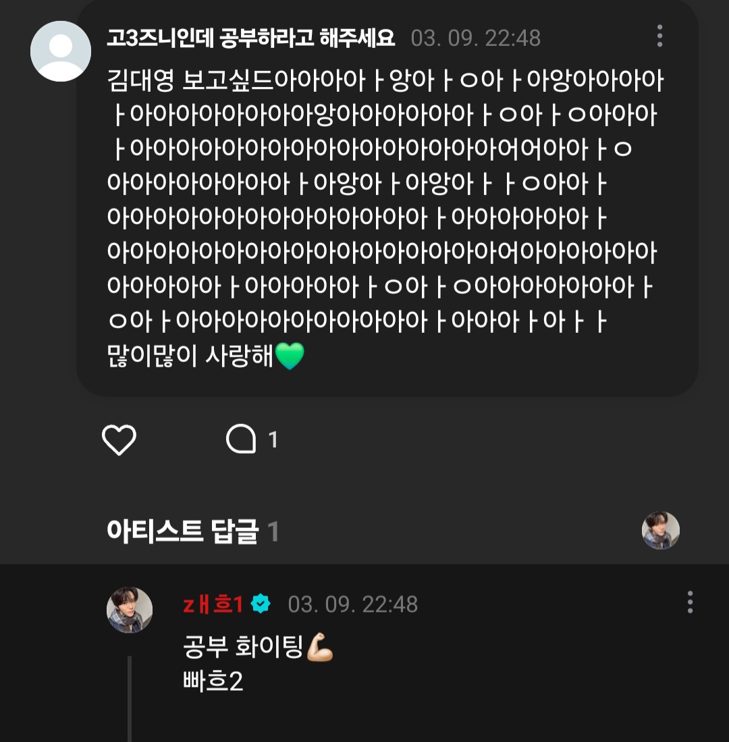The image size is (729, 742).
Task: Click the comment count next to the bubble
Action: point(273,441)
